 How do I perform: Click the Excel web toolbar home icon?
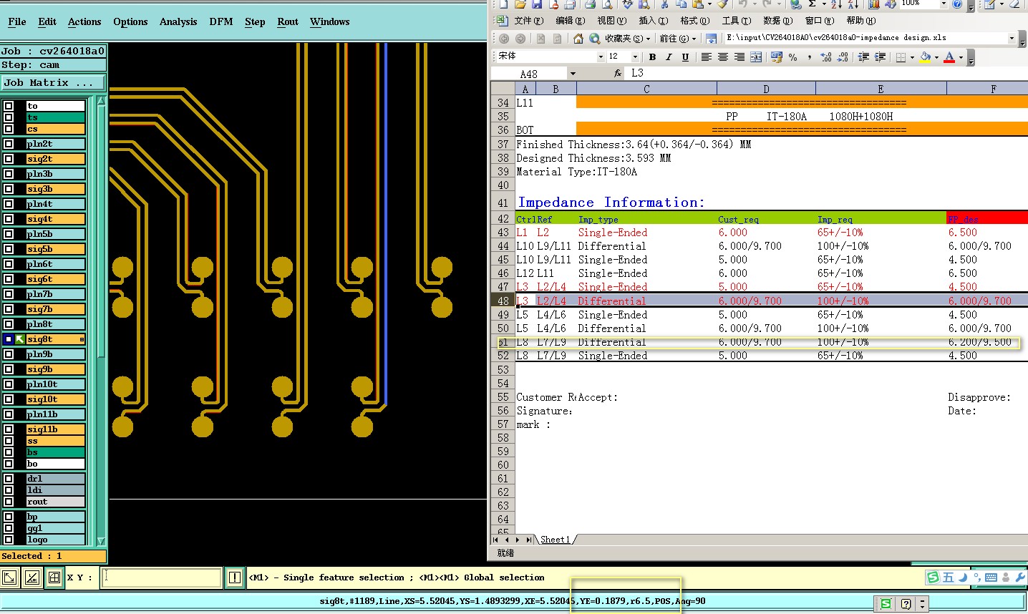pos(578,39)
